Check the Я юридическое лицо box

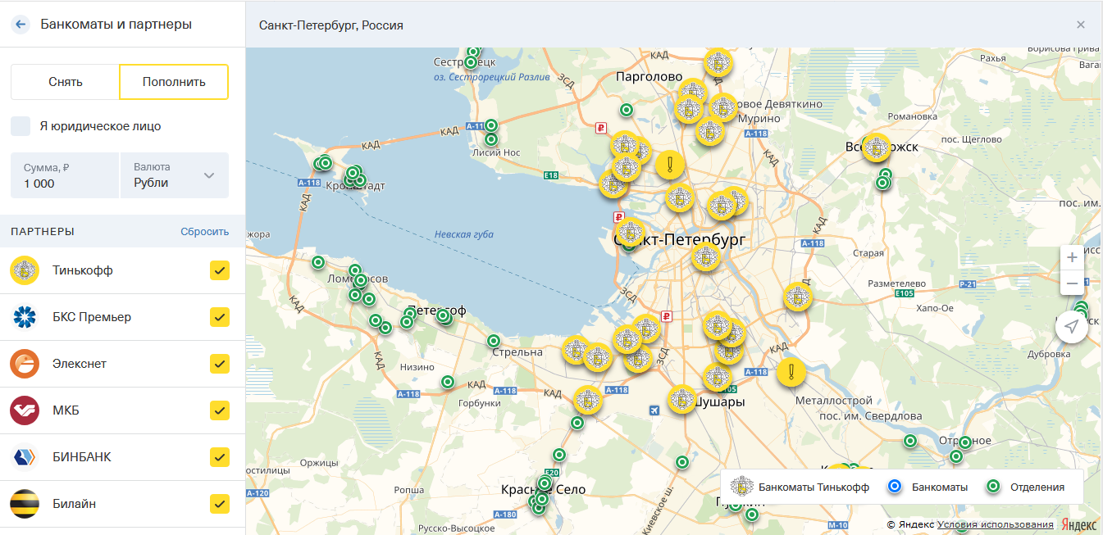pyautogui.click(x=21, y=126)
